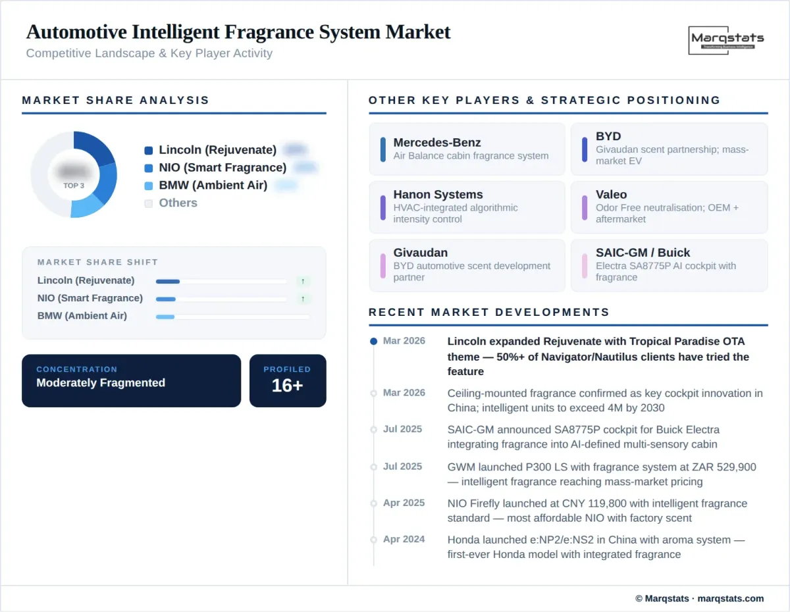The image size is (790, 612).
Task: Click the Lincoln (Rejuvenate) legend color square
Action: point(148,150)
